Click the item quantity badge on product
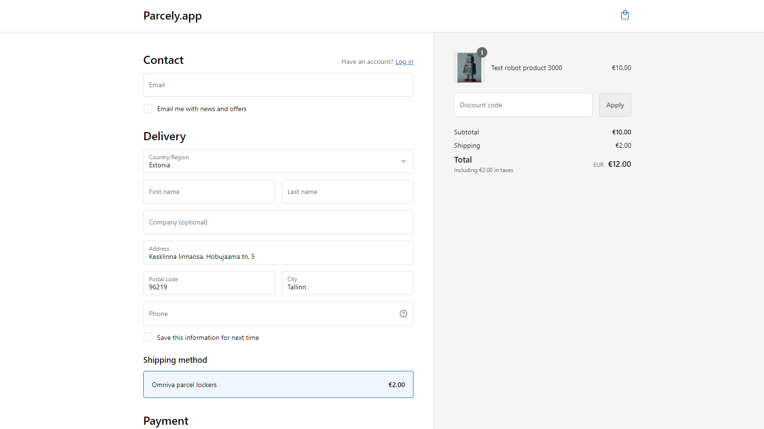The width and height of the screenshot is (764, 429). pos(482,52)
